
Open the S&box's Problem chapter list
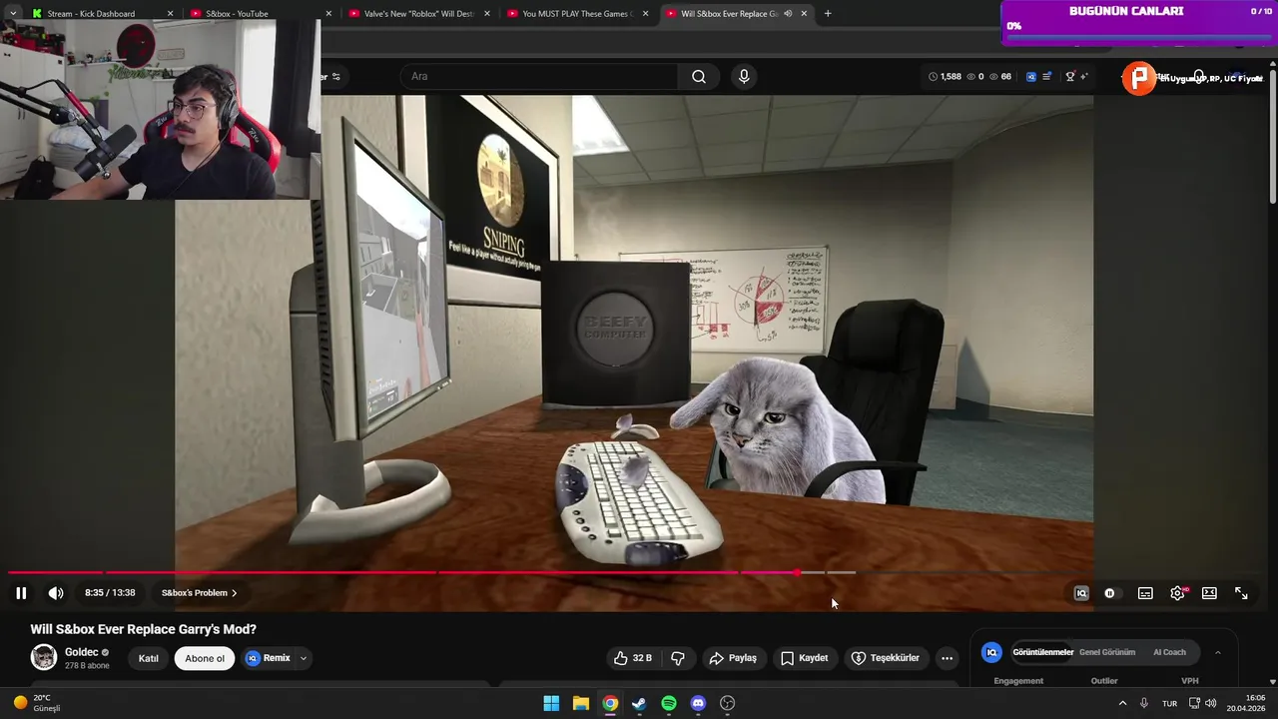coord(200,593)
